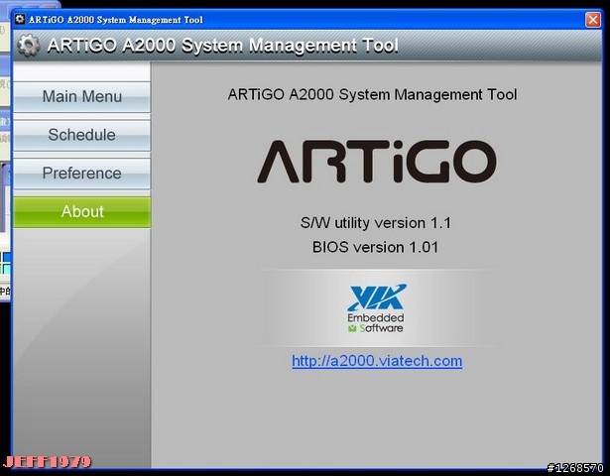Switch to the Schedule page
This screenshot has height=476, width=610.
tap(81, 135)
